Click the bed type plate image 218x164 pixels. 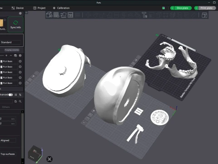click(x=1, y=23)
